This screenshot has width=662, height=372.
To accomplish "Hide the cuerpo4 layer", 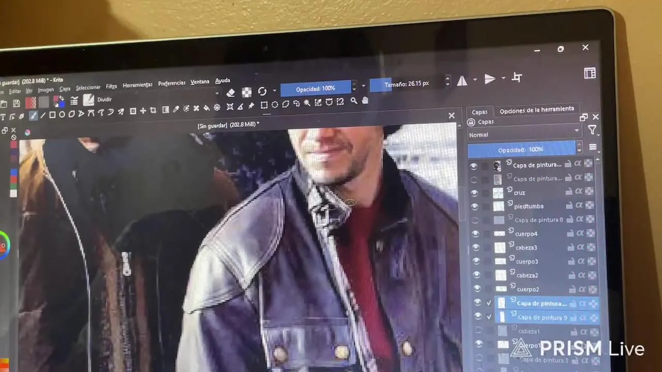I will [476, 234].
